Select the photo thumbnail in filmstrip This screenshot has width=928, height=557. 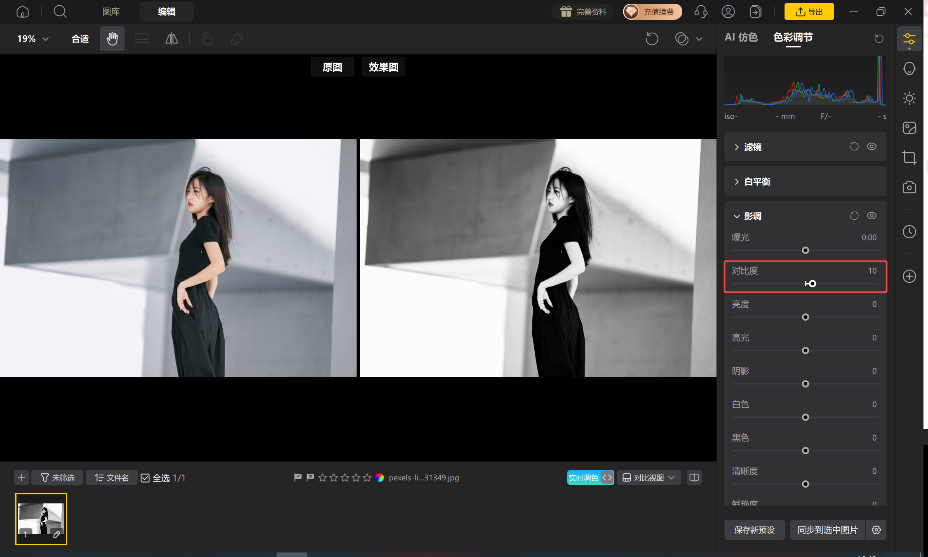tap(41, 519)
